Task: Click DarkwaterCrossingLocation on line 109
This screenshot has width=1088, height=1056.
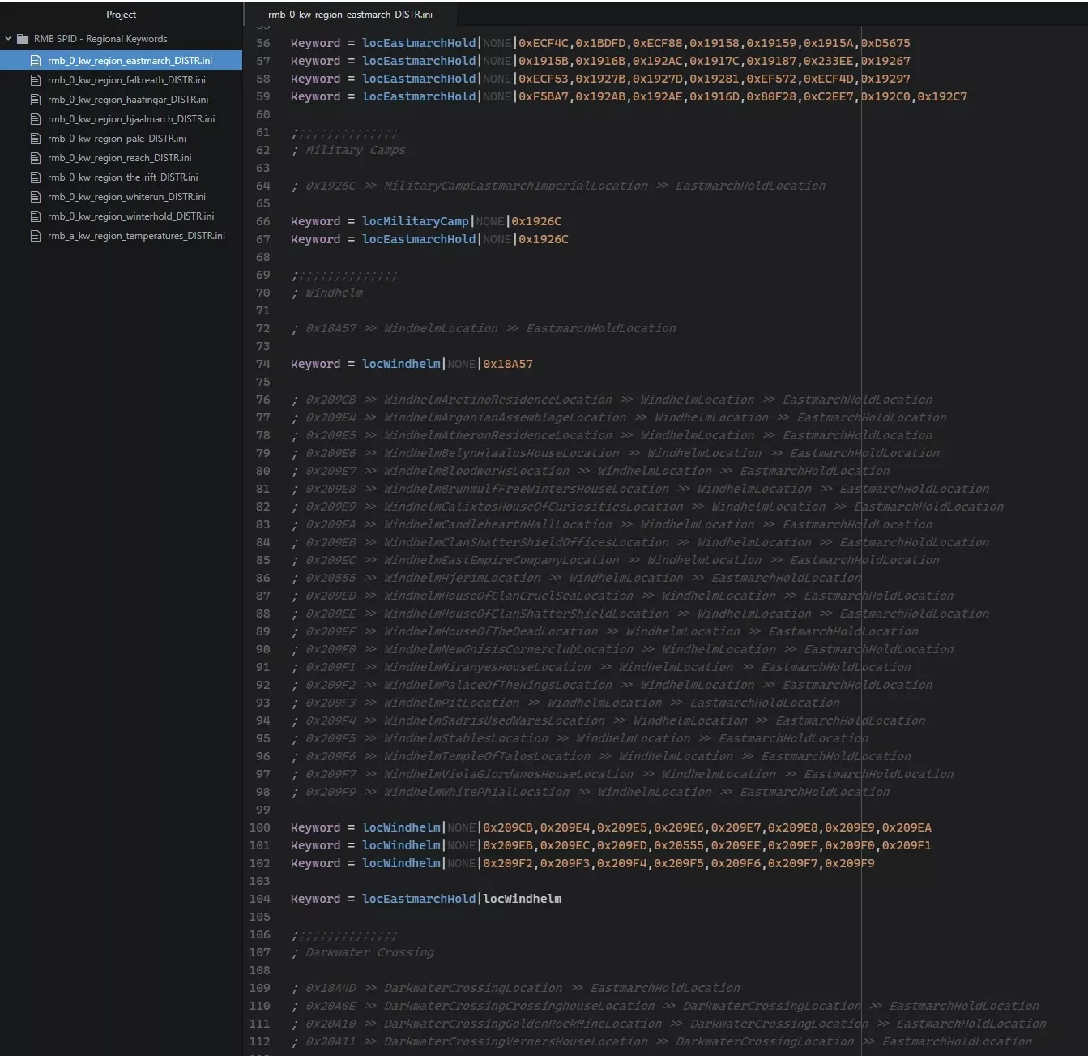Action: (473, 988)
